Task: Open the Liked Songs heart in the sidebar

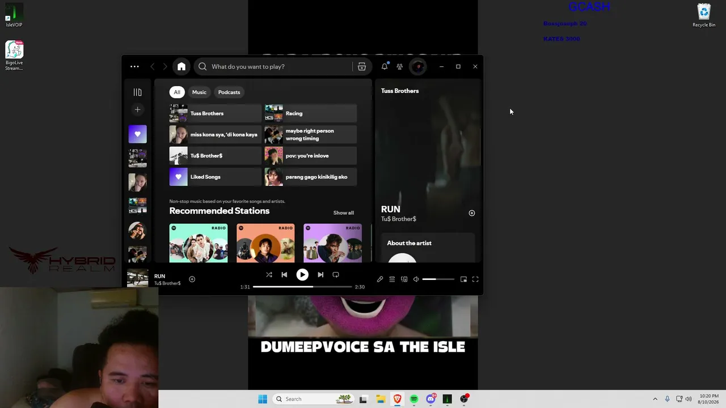Action: coord(137,134)
